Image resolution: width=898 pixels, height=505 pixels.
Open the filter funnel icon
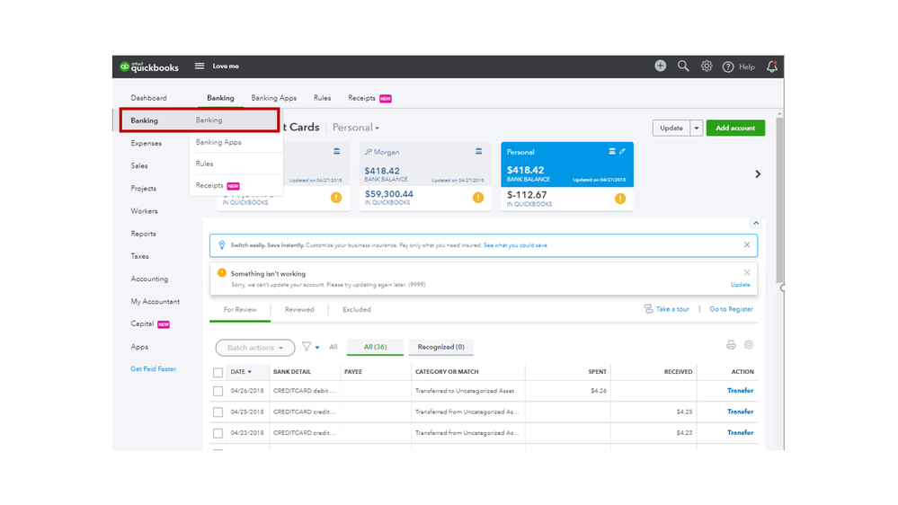[x=307, y=347]
